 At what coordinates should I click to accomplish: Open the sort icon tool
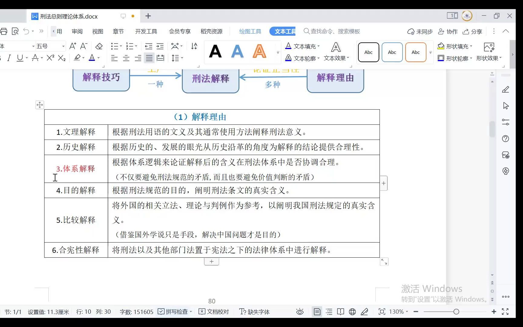[194, 46]
